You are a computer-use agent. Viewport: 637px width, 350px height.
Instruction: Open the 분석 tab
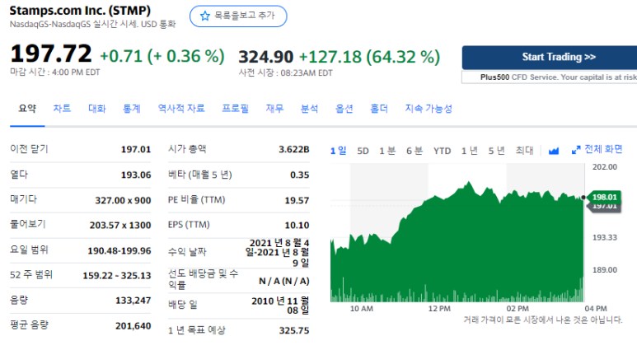(309, 109)
